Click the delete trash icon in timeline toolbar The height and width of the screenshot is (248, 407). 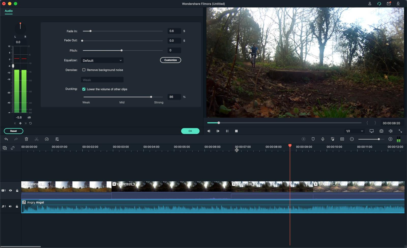point(26,139)
